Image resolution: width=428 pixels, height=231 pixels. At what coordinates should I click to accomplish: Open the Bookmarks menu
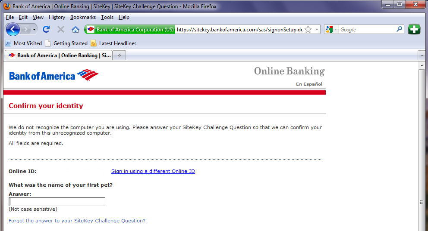tap(83, 17)
